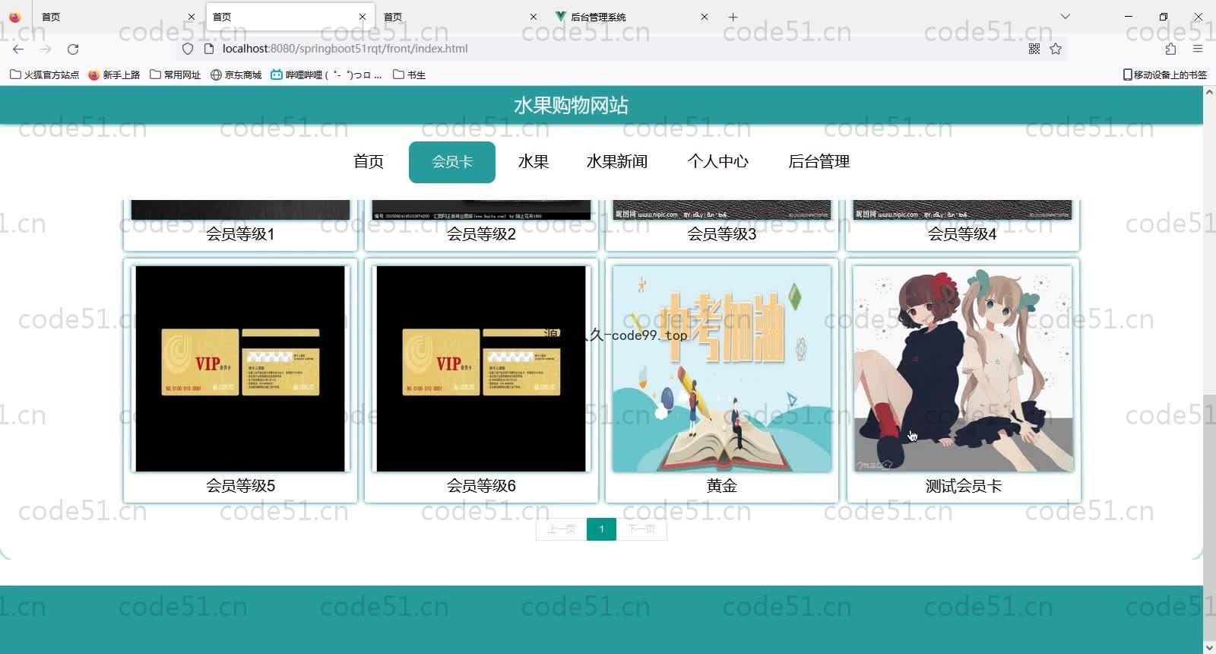Open the 后台管理 navigation item
The image size is (1216, 654).
819,162
